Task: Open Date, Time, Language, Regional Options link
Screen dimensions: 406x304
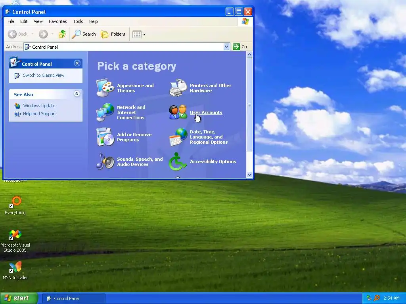Action: pyautogui.click(x=209, y=137)
